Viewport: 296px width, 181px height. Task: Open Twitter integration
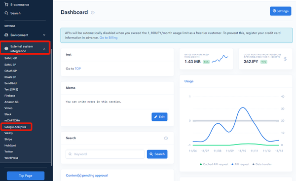pyautogui.click(x=9, y=151)
